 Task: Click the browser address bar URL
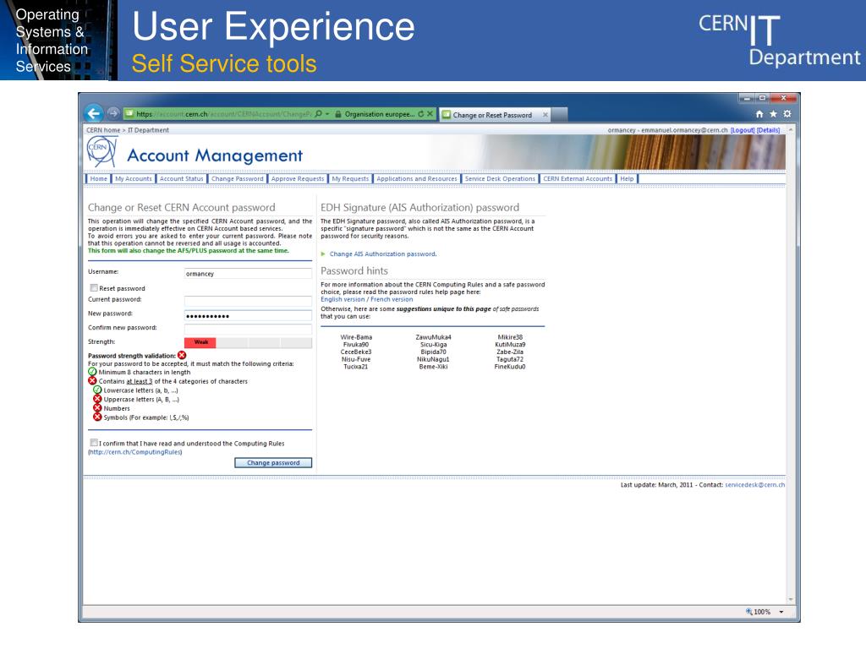(223, 114)
